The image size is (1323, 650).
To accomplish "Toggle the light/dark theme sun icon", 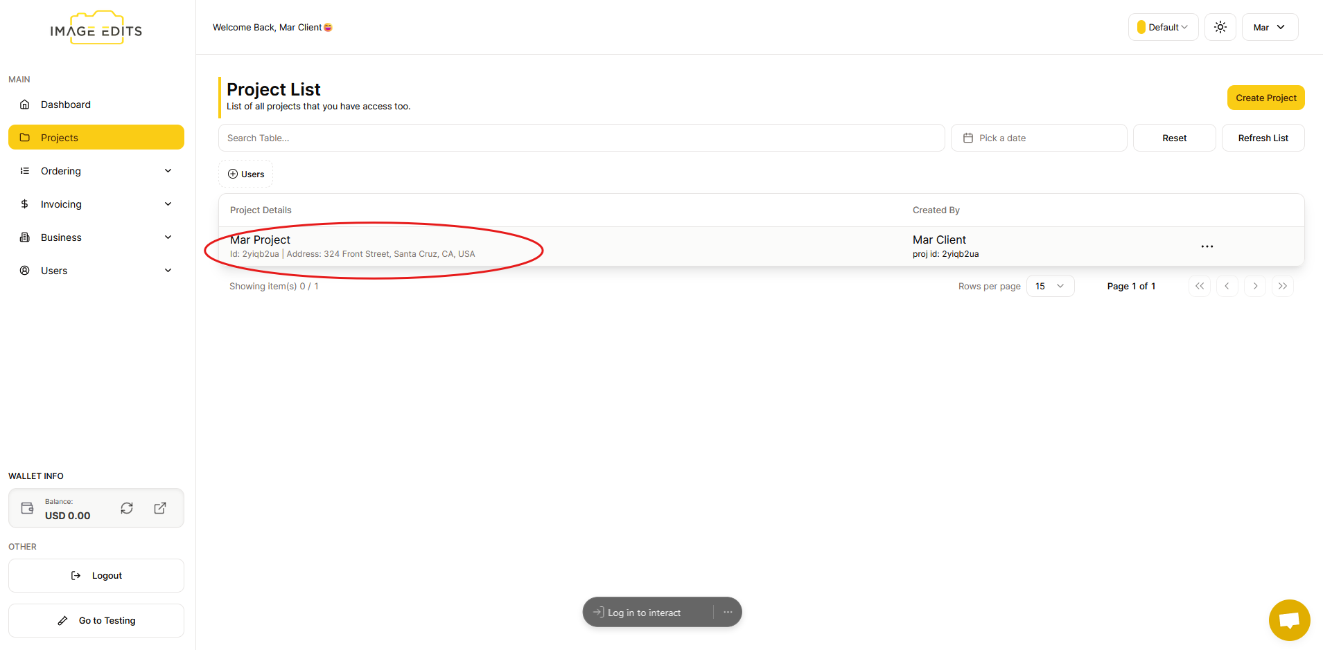I will coord(1220,27).
